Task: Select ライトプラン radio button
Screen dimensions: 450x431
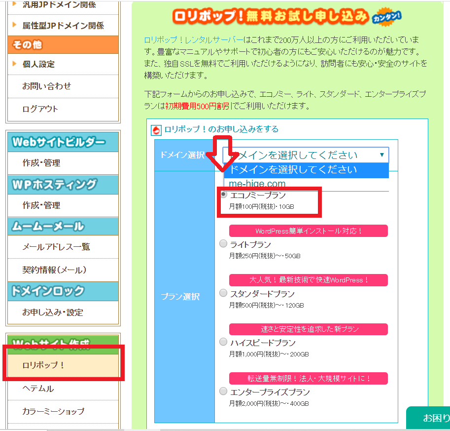Action: tap(223, 244)
